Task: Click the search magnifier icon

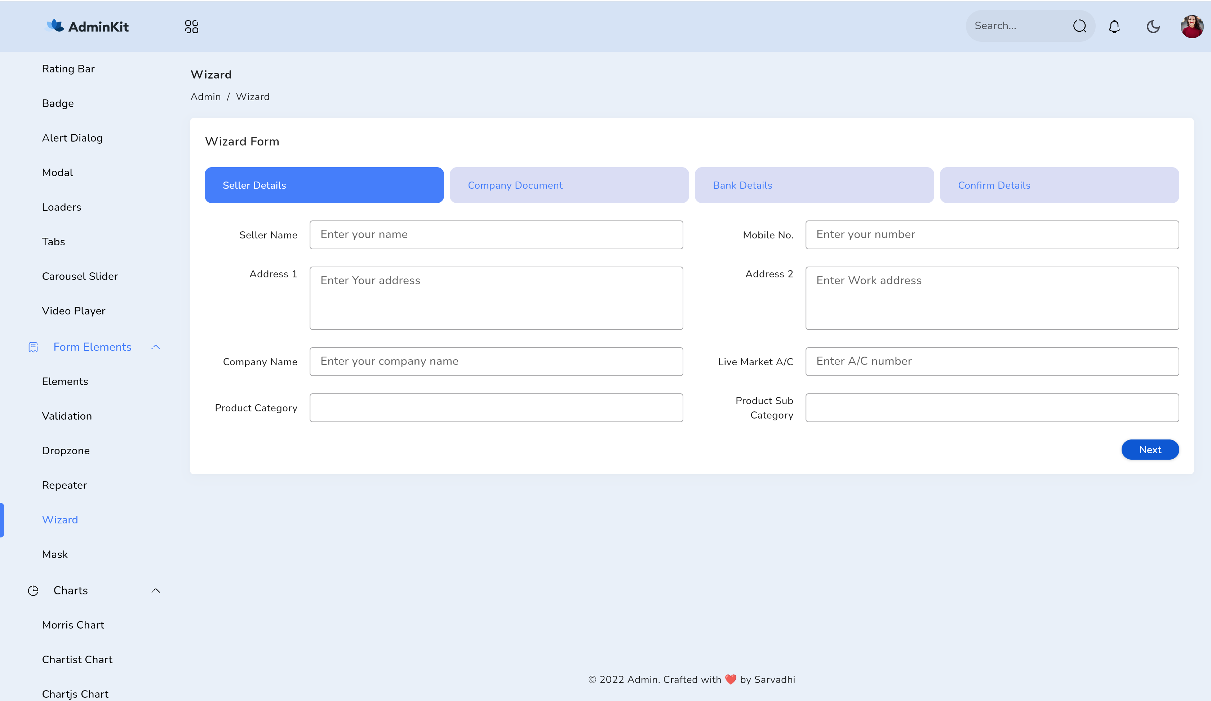Action: tap(1079, 26)
